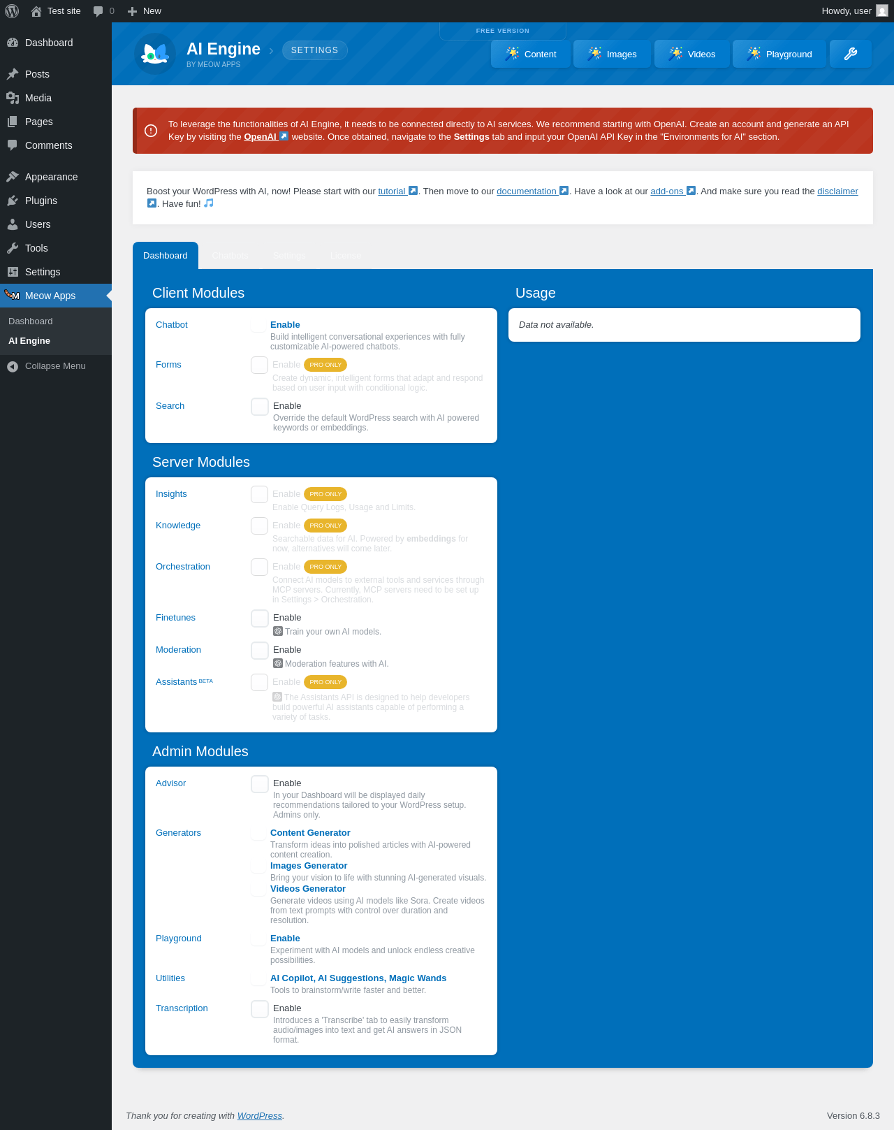This screenshot has width=894, height=1130.
Task: Enable the Transcription checkbox
Action: point(260,1009)
